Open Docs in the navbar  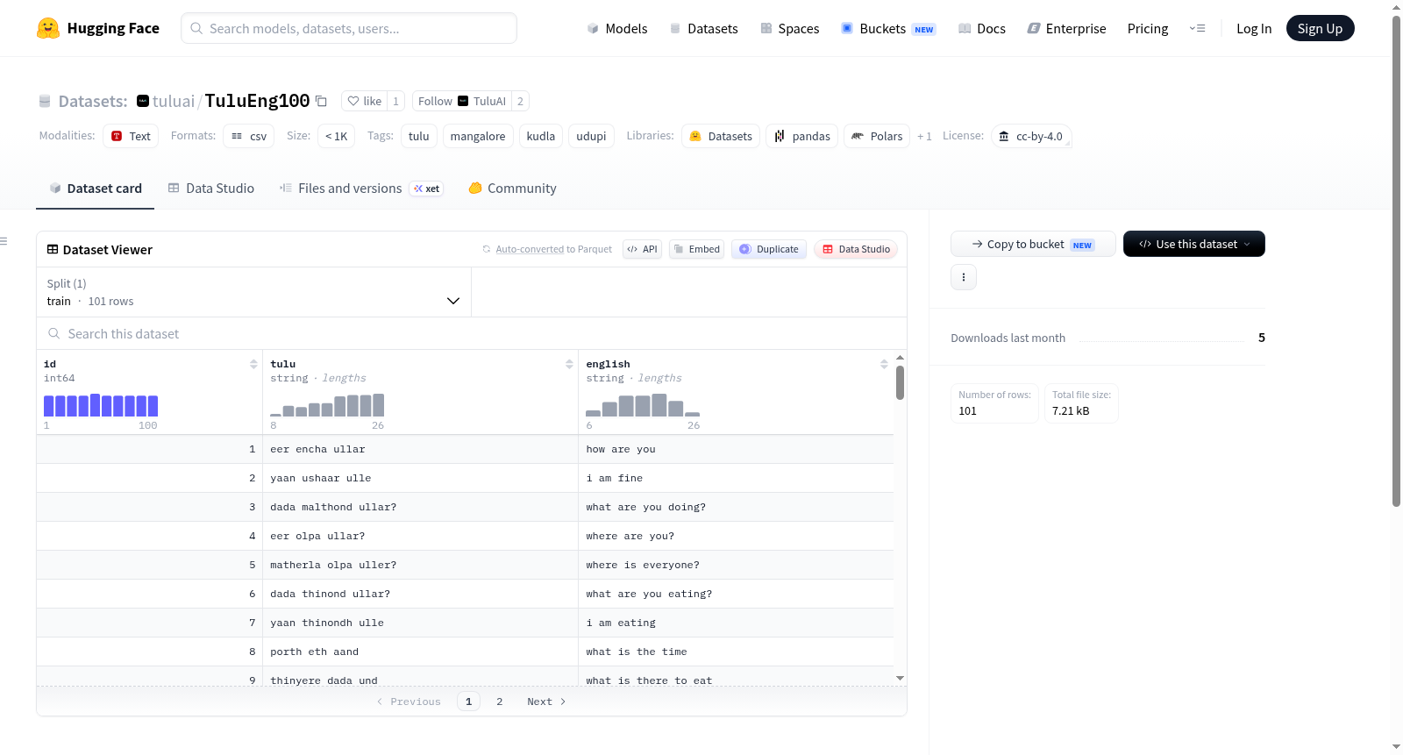[982, 29]
